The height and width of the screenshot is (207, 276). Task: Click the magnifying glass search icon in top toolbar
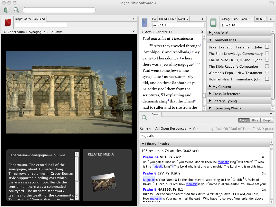pyautogui.click(x=16, y=10)
